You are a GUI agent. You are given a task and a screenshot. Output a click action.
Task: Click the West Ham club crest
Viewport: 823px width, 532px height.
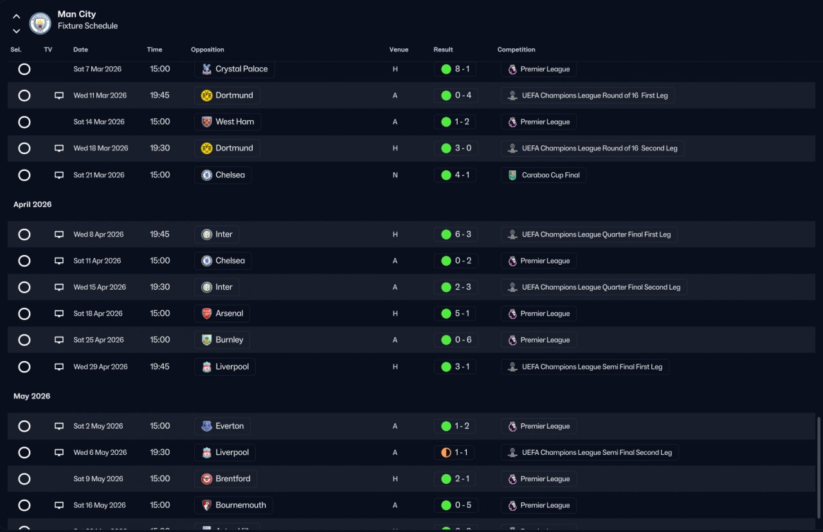[206, 121]
